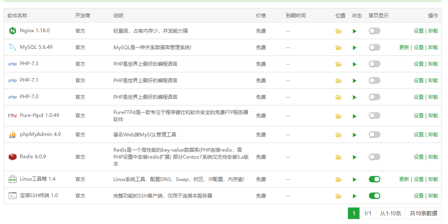Click the 到期时间 column header

pyautogui.click(x=296, y=16)
